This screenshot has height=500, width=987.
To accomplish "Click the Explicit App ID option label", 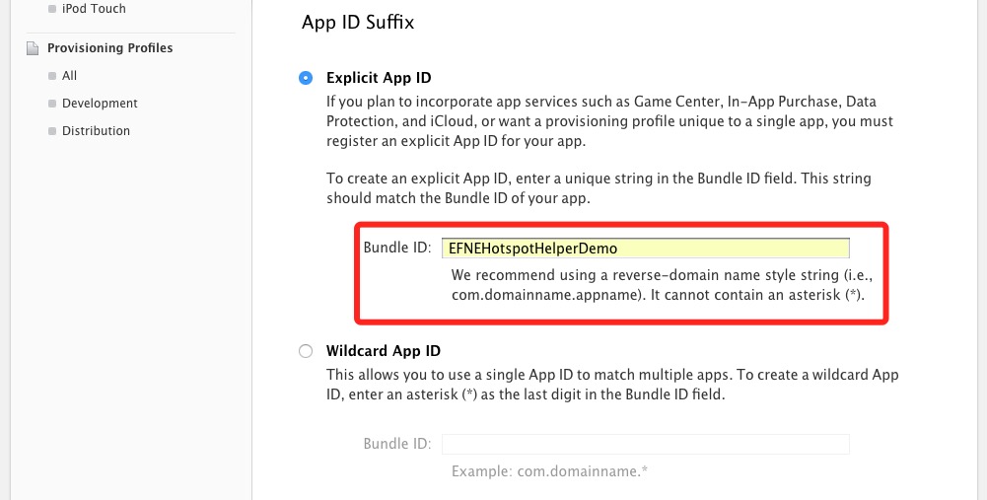I will coord(379,78).
